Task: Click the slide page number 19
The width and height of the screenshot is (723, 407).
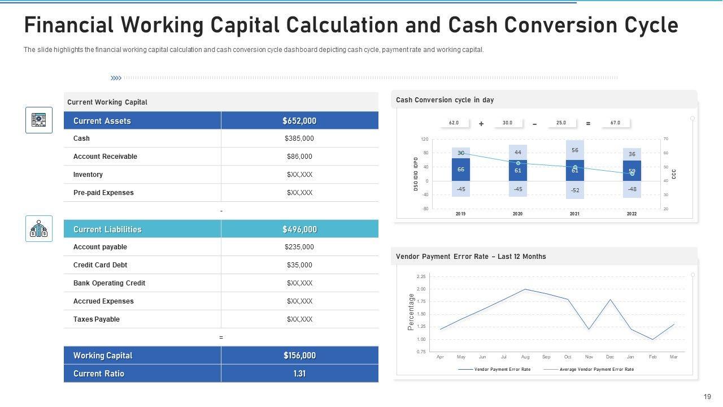Action: pos(708,397)
